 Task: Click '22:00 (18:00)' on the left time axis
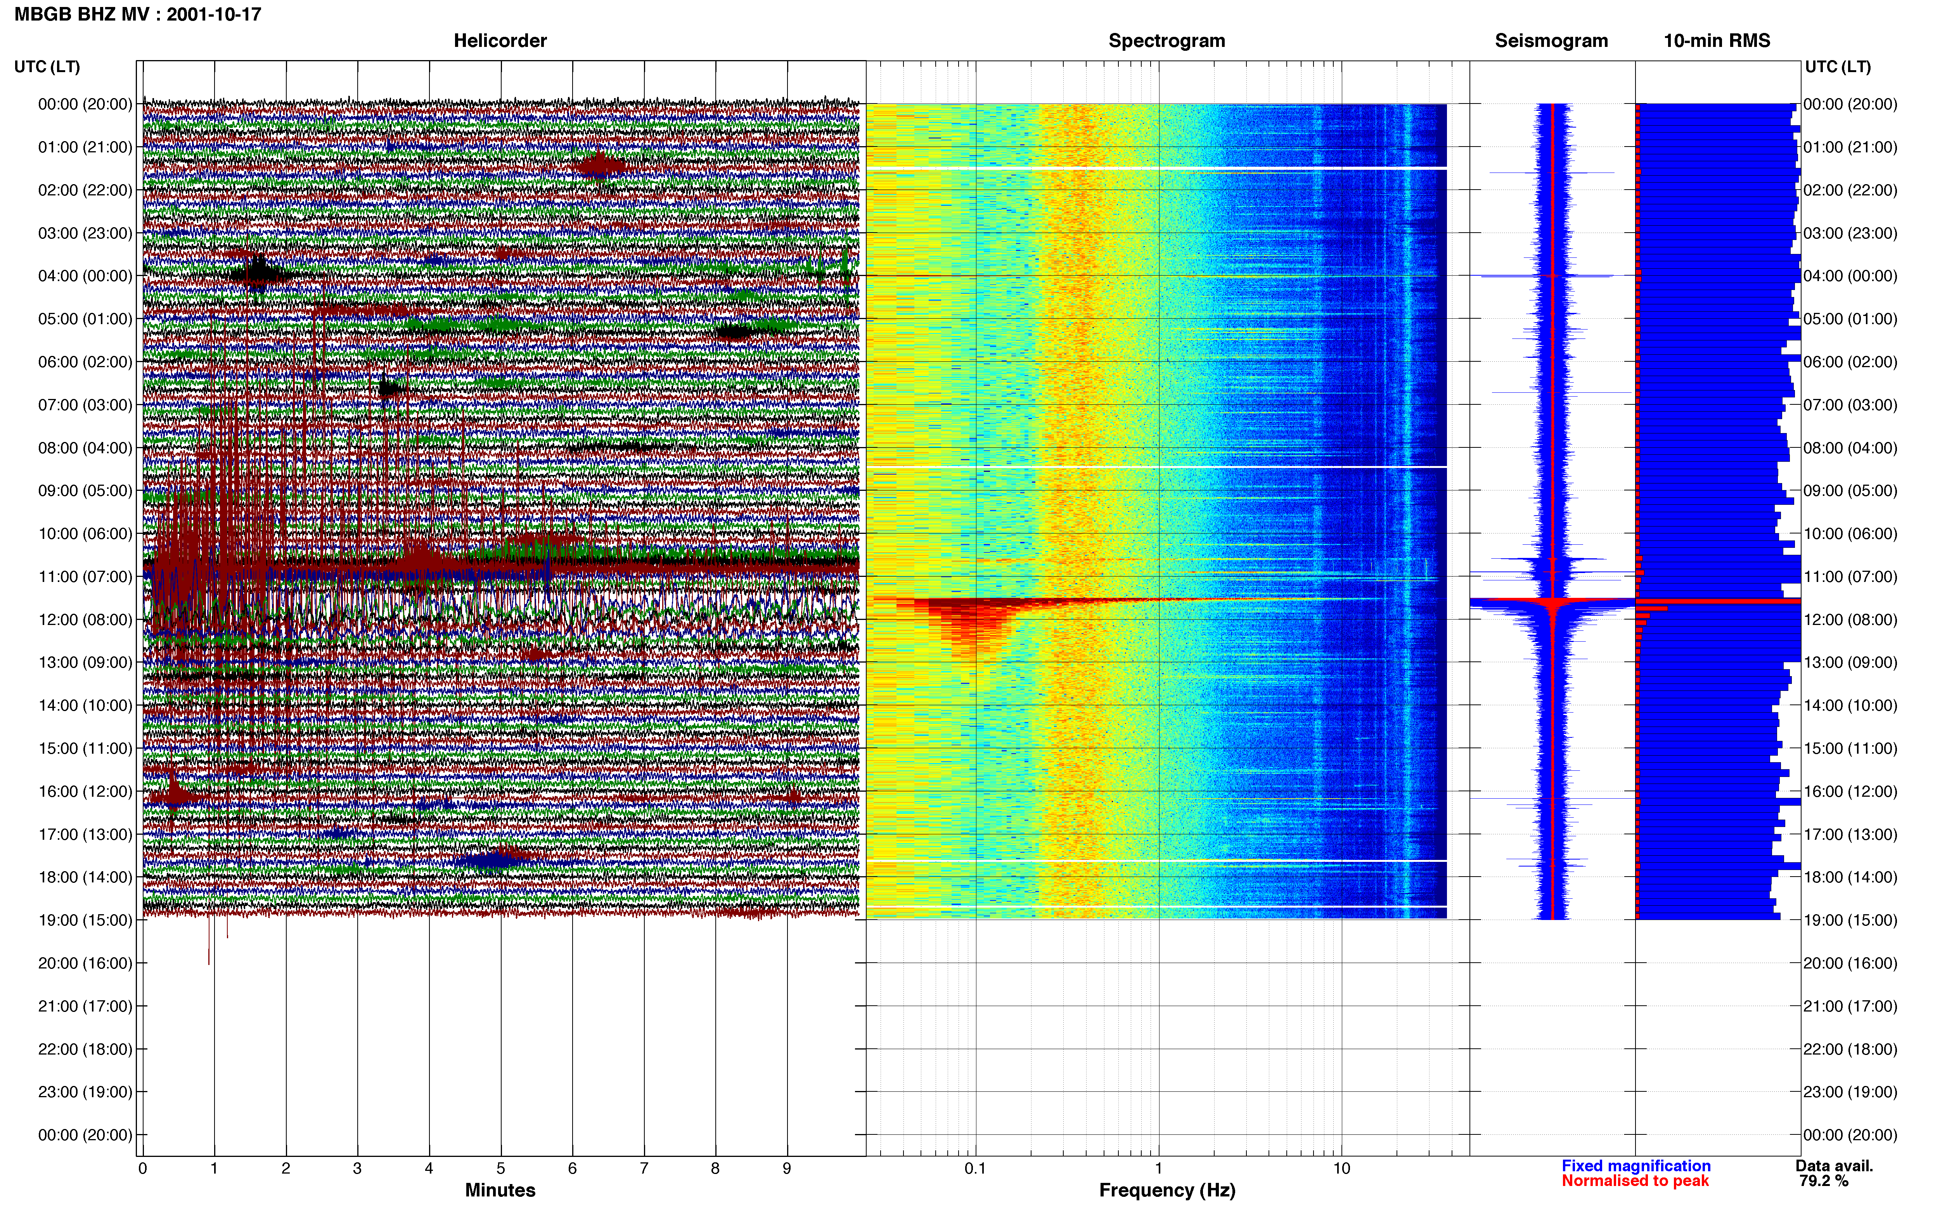click(x=85, y=1049)
